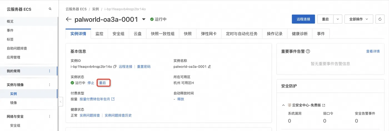Click the blue 远程连接 button

click(x=303, y=19)
